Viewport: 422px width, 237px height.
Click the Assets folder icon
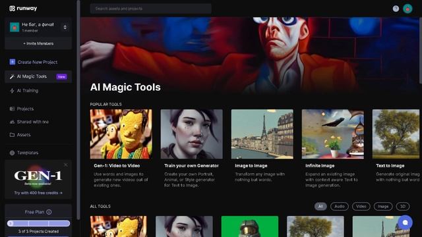coord(12,134)
